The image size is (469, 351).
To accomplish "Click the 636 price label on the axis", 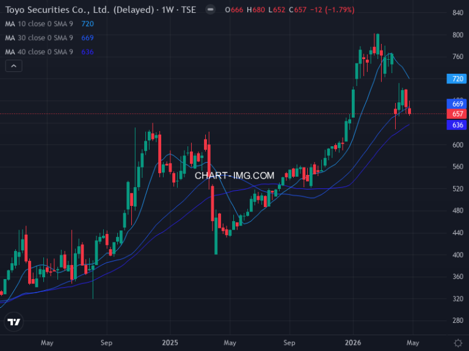I will pos(456,125).
